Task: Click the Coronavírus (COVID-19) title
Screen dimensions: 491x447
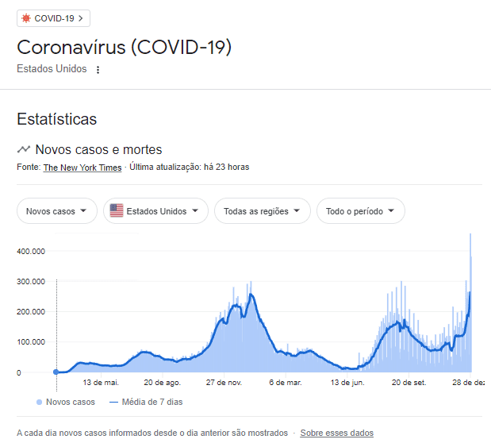Action: point(125,46)
